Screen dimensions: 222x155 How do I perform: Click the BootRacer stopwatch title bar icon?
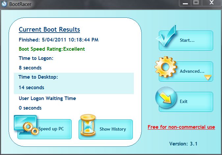[4, 4]
